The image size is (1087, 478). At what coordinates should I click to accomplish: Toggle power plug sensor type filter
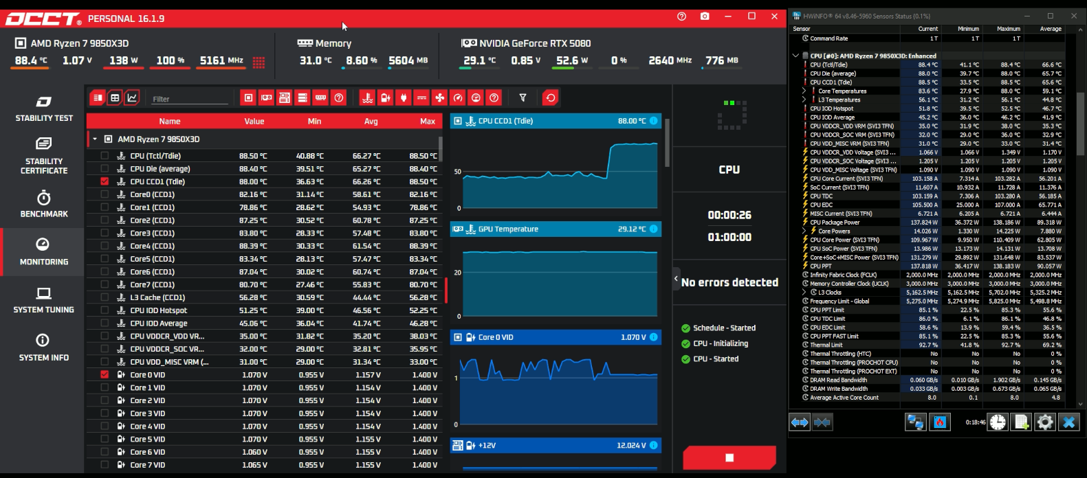pyautogui.click(x=404, y=98)
